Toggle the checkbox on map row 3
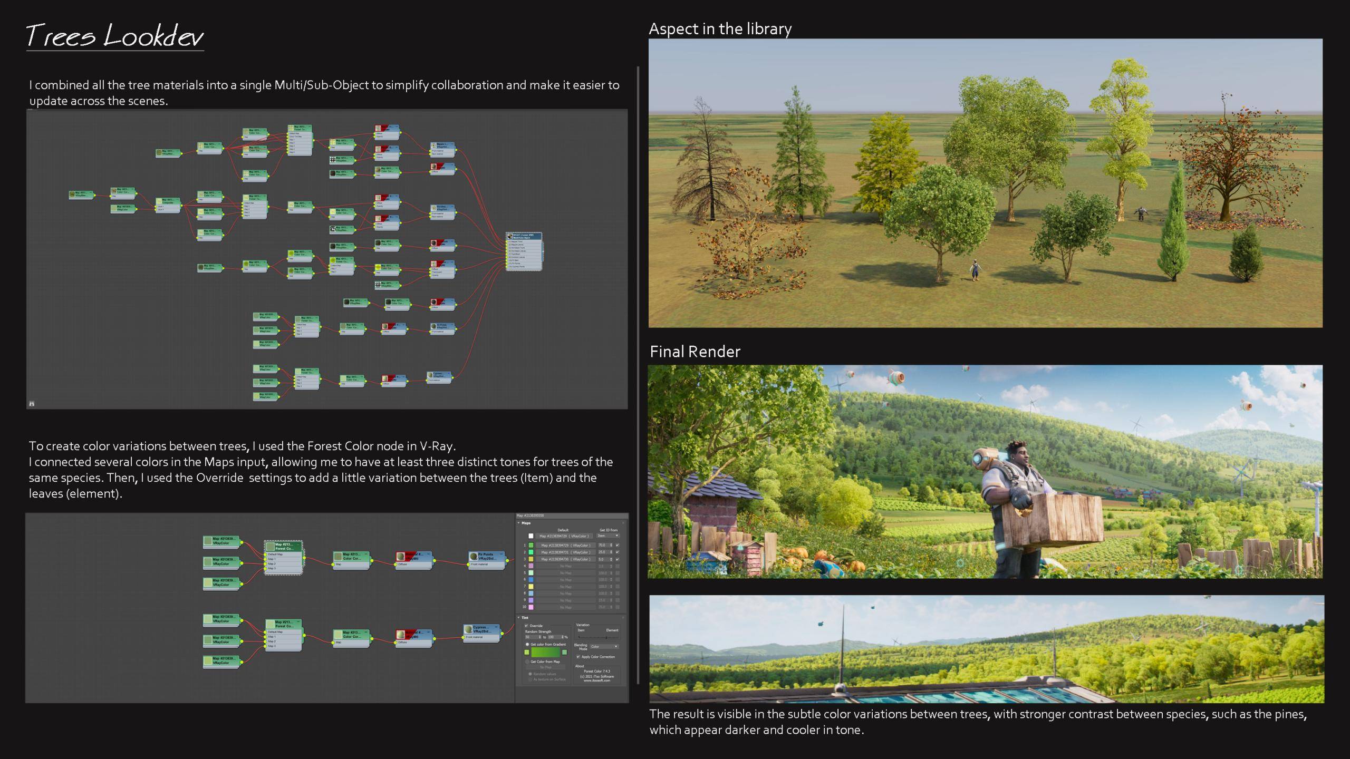 tap(618, 559)
